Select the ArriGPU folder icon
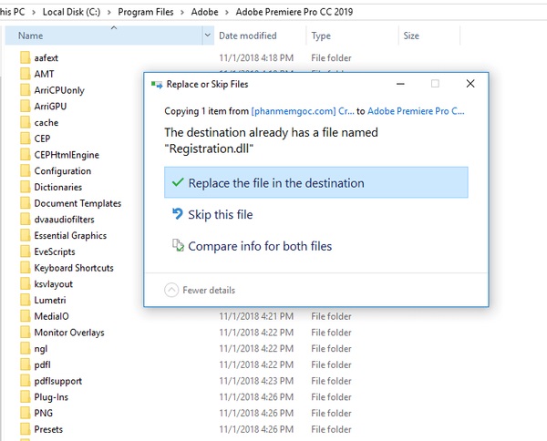 [x=26, y=107]
